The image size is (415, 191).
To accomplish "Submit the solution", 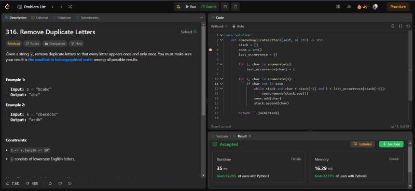I will click(x=209, y=7).
